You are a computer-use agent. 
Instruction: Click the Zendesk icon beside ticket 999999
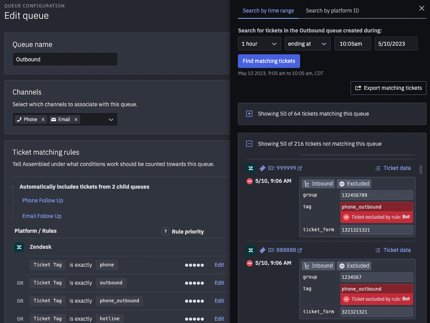pos(251,168)
